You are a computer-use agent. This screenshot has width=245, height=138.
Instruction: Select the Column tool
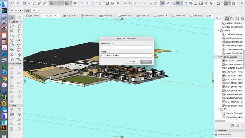pyautogui.click(x=19, y=31)
